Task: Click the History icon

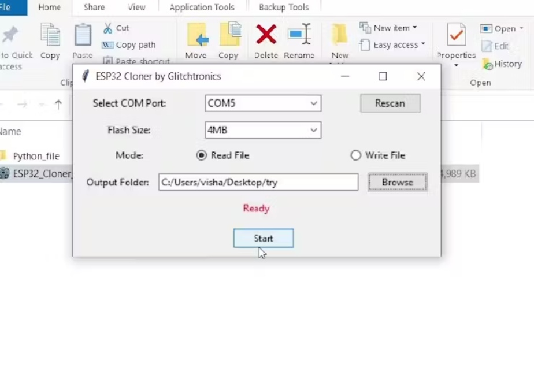Action: (x=487, y=64)
